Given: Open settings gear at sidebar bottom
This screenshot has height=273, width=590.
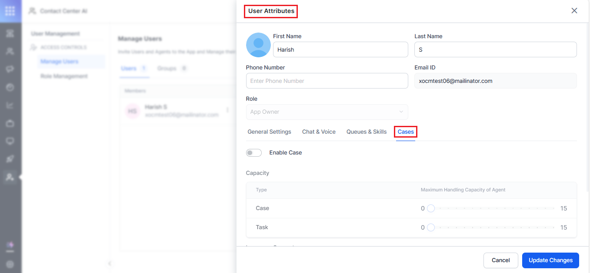Looking at the screenshot, I should click(10, 264).
